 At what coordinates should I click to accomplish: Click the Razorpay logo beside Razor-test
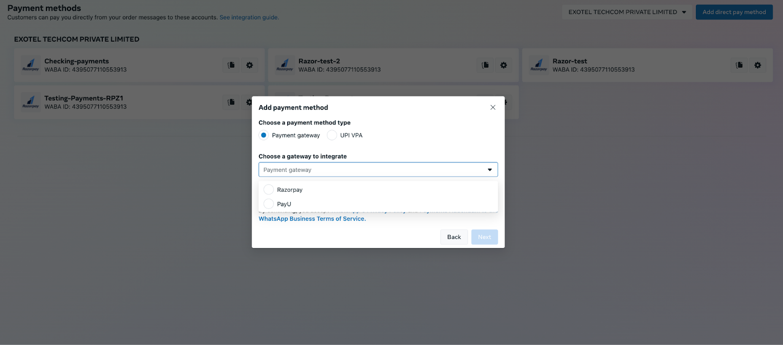click(539, 65)
